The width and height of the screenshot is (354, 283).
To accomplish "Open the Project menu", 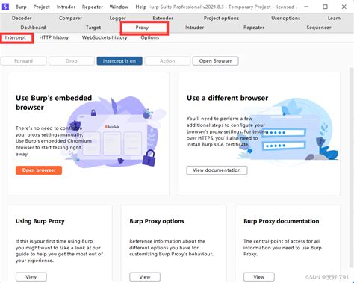I will tap(42, 7).
